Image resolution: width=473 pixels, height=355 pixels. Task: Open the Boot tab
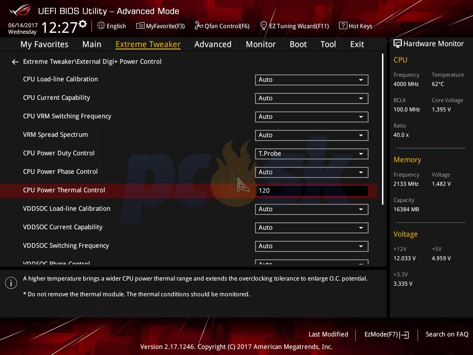point(298,44)
